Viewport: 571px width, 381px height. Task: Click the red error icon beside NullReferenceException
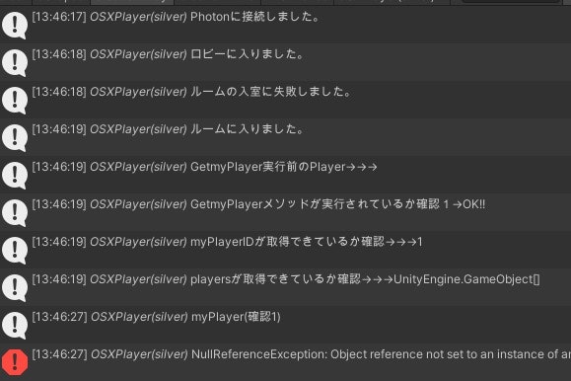point(15,362)
